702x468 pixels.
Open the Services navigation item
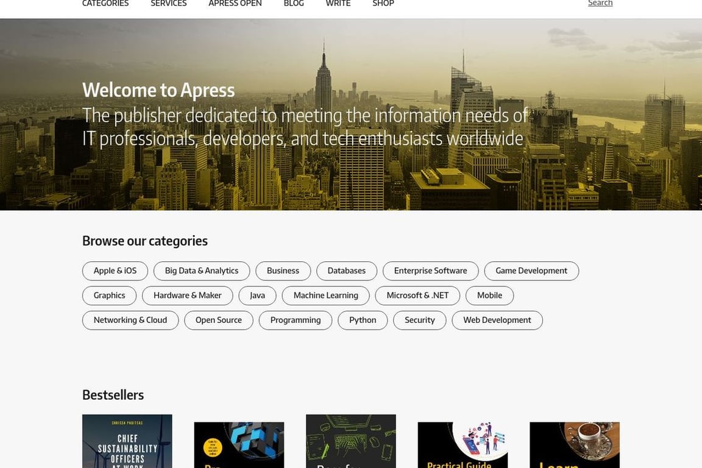coord(169,4)
